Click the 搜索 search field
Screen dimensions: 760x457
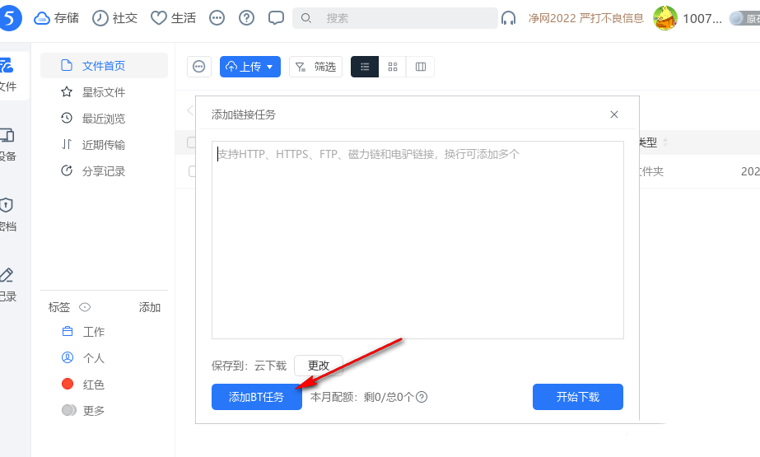coord(395,18)
